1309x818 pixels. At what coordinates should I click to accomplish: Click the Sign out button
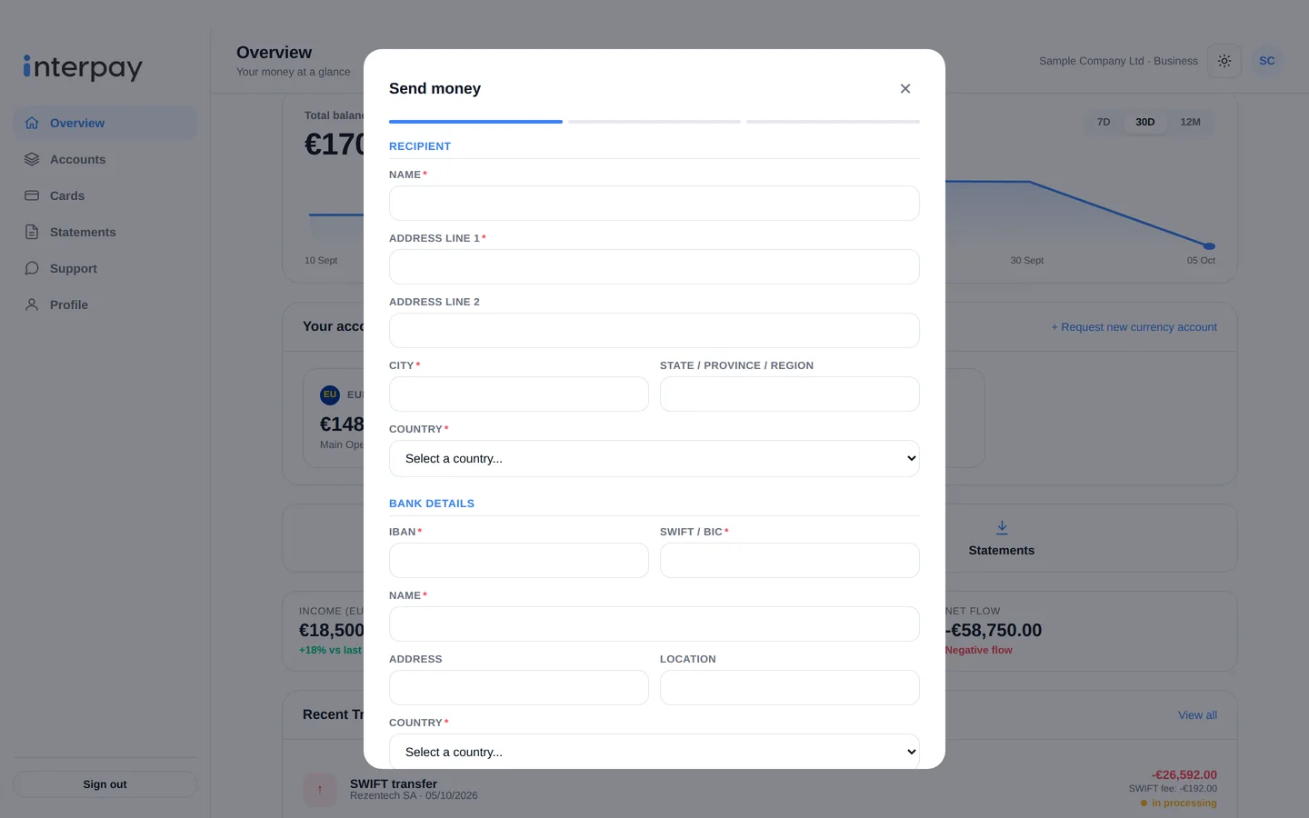click(105, 784)
